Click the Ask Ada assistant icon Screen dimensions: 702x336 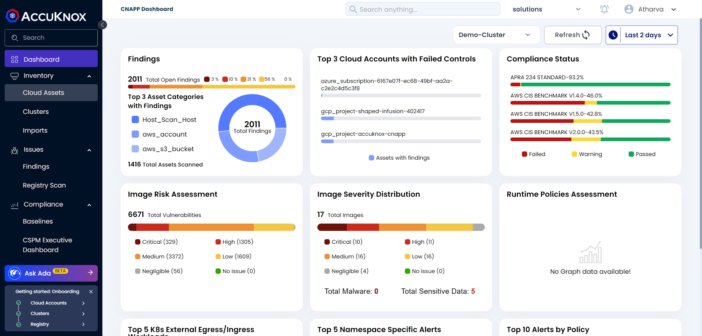15,273
